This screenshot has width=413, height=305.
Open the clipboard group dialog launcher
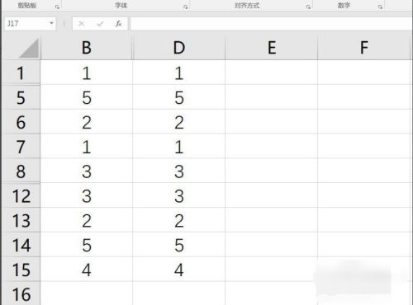pyautogui.click(x=57, y=7)
